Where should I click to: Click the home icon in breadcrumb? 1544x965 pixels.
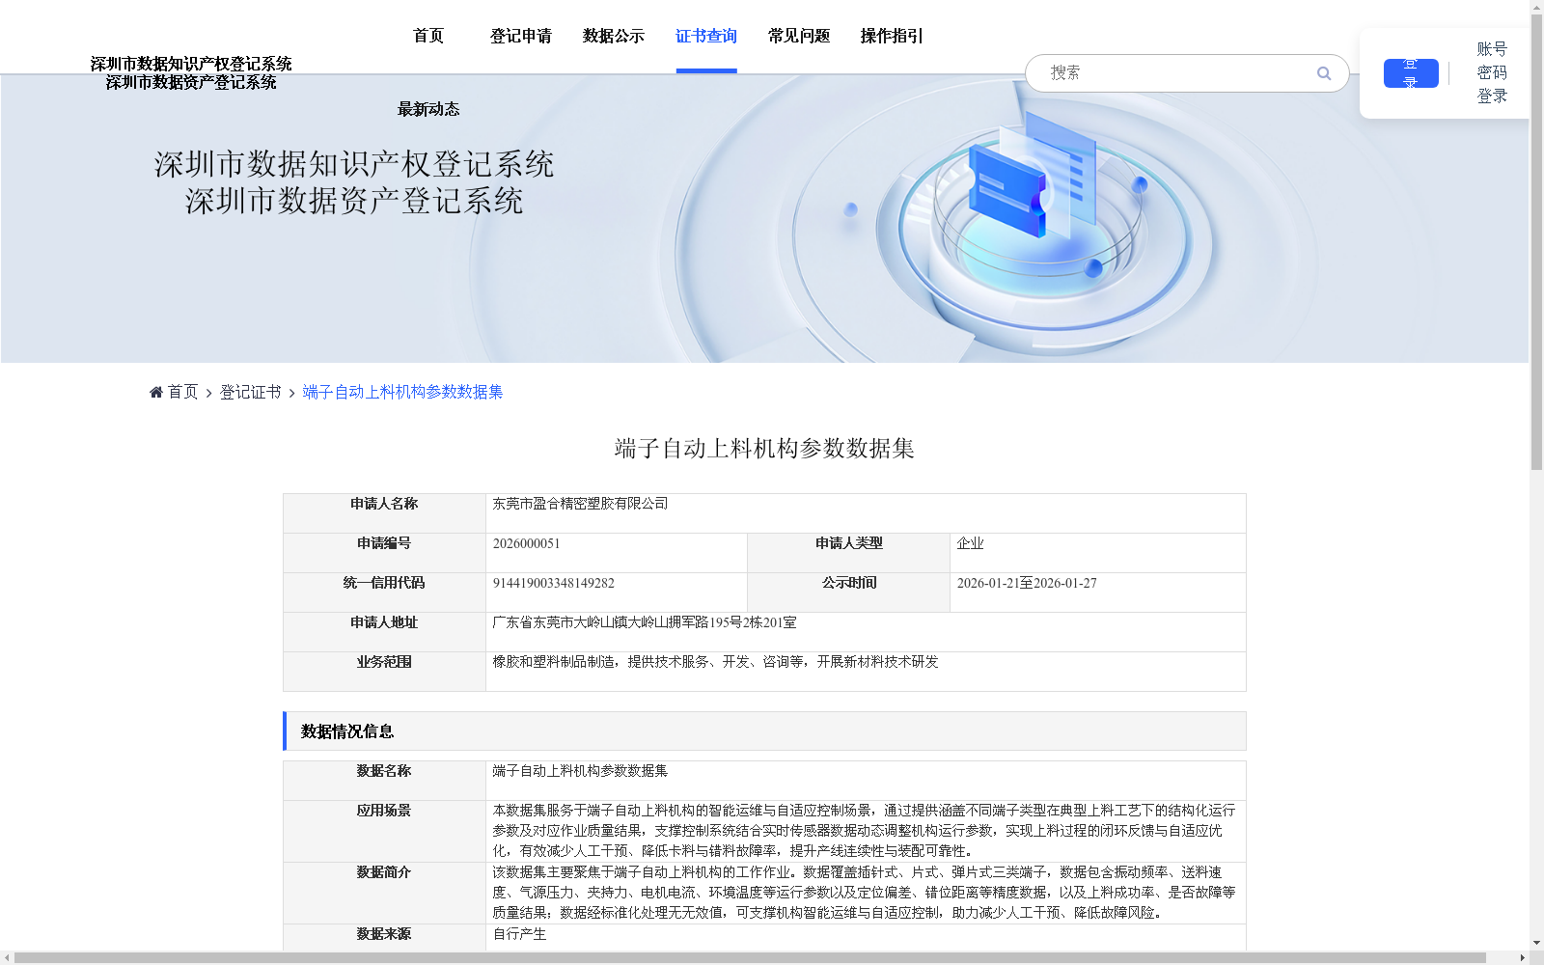(156, 392)
